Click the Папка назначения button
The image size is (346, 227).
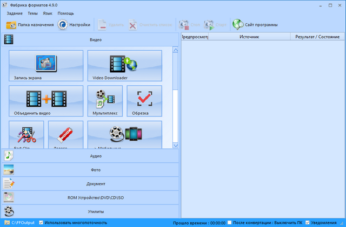(x=30, y=24)
